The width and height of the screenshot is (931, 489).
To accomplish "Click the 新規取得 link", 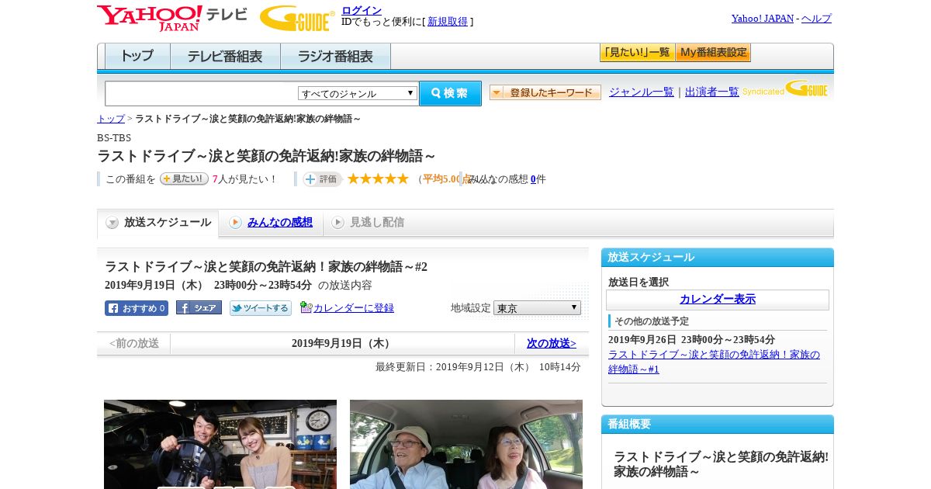I will tap(448, 22).
